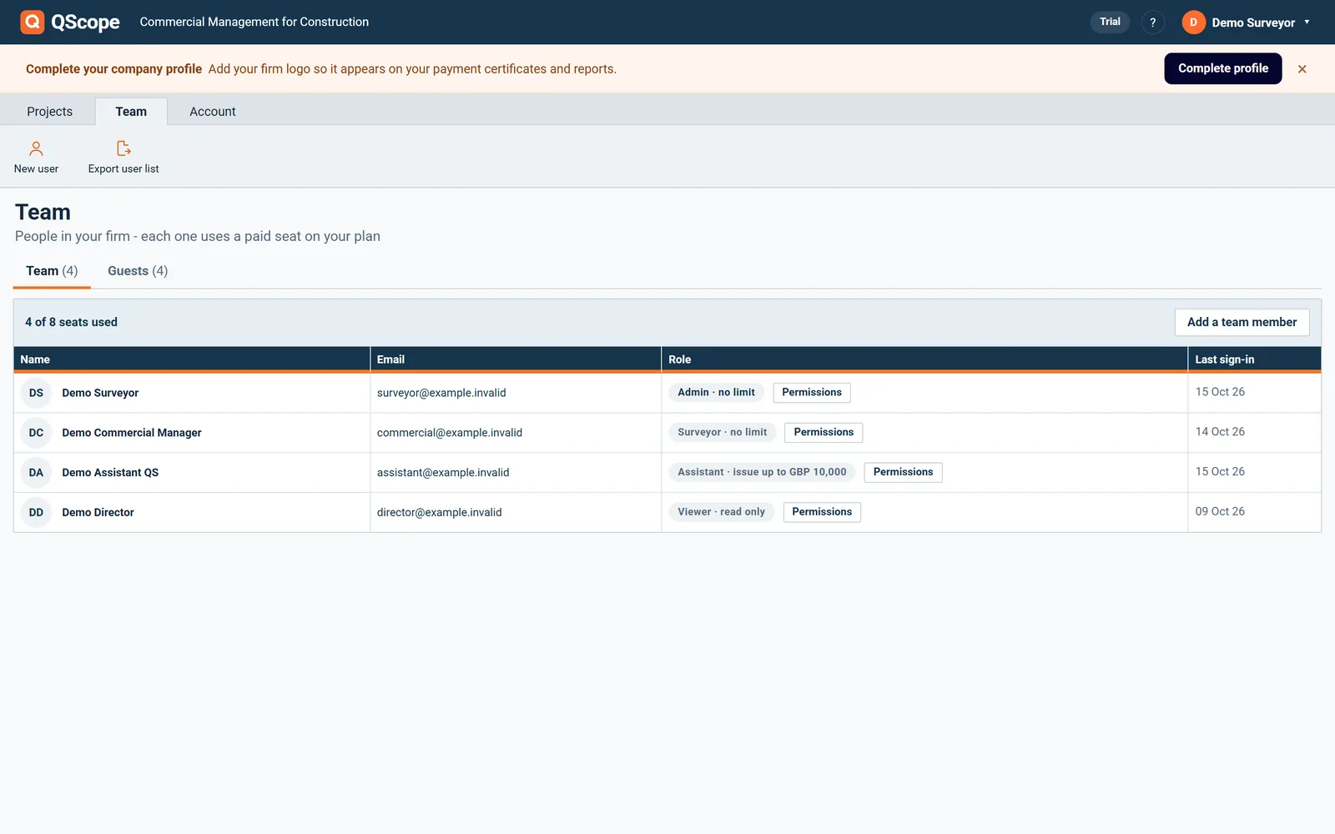Viewport: 1335px width, 834px height.
Task: Select the Team (4) sub-tab
Action: tap(52, 271)
